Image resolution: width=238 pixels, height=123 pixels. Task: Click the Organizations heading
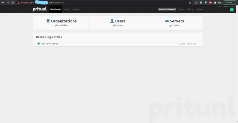pos(64,21)
